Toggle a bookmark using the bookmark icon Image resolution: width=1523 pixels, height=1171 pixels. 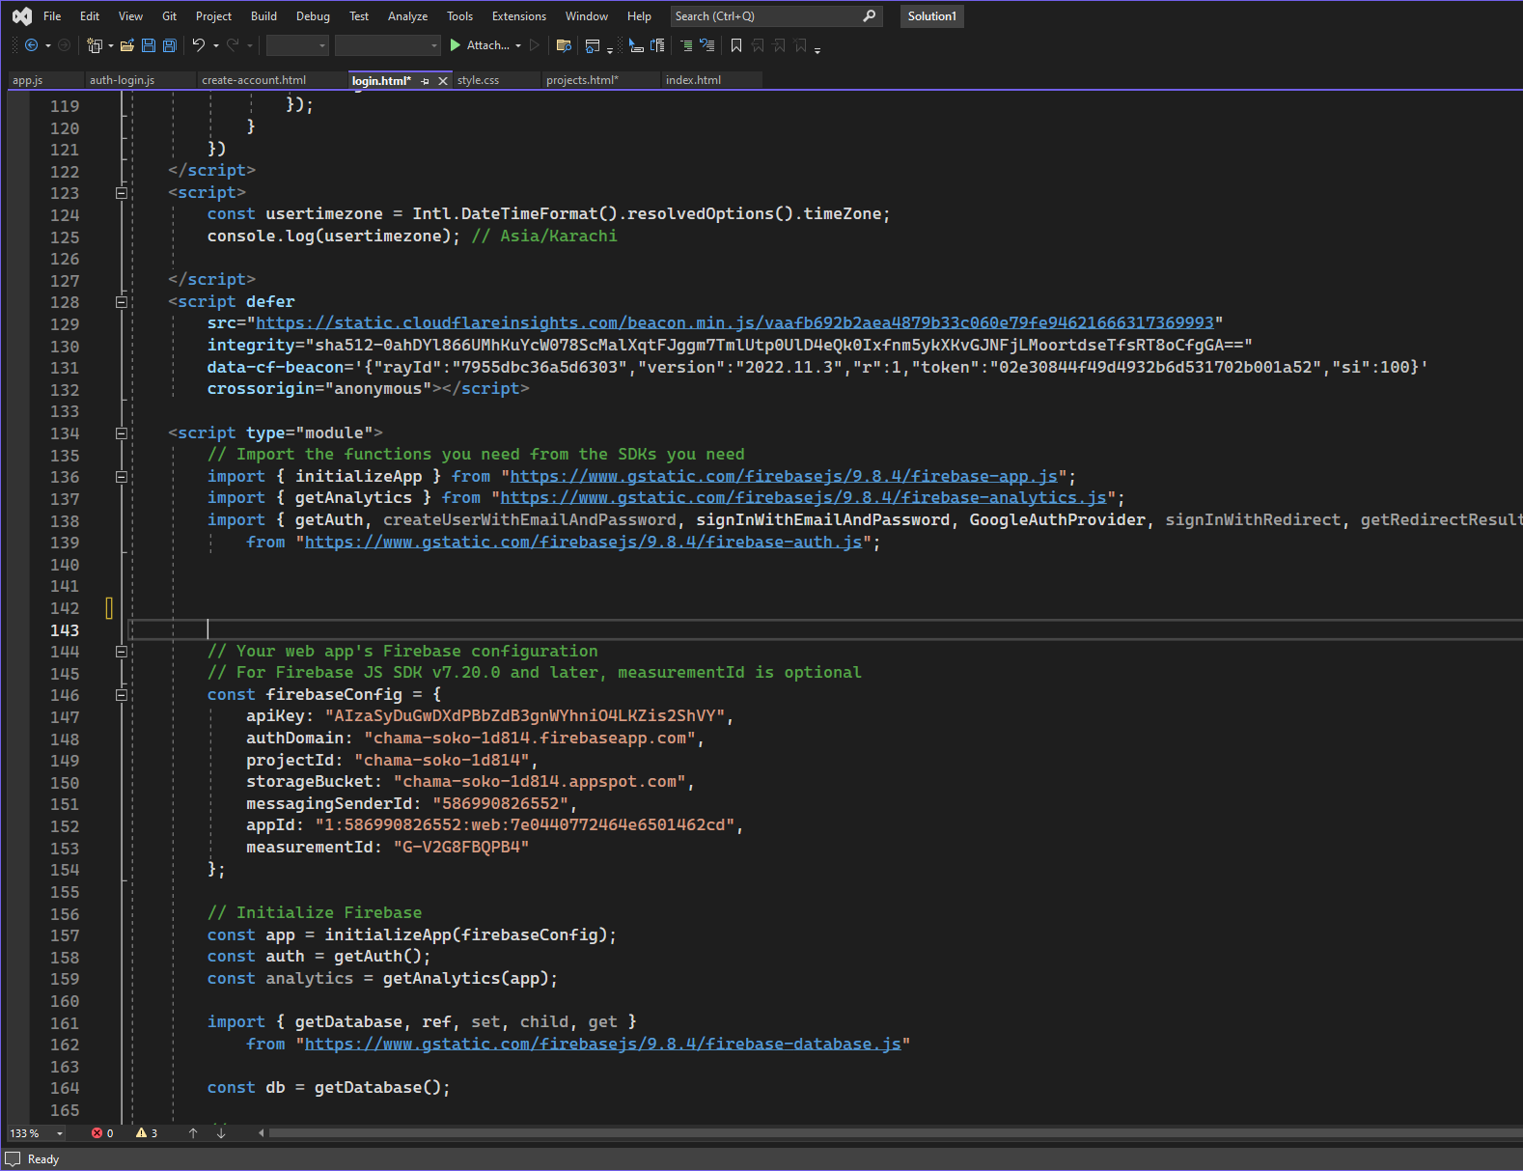pos(736,45)
